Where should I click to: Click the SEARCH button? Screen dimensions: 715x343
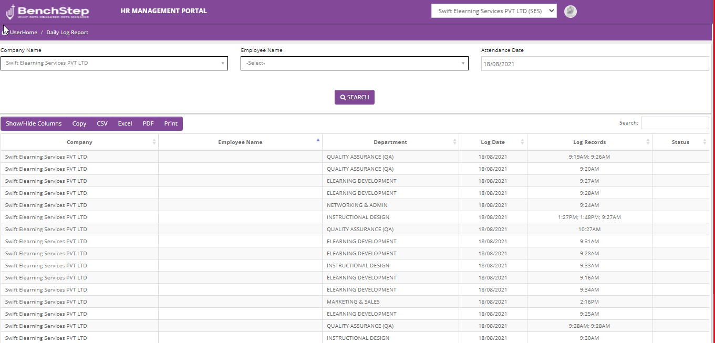[355, 97]
